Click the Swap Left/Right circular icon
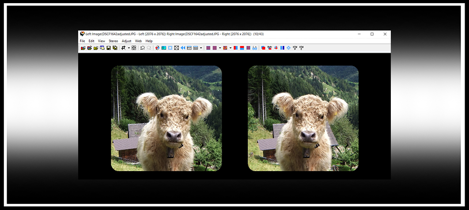The height and width of the screenshot is (210, 469). coord(157,48)
